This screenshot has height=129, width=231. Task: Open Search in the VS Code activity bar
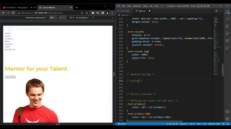click(227, 19)
